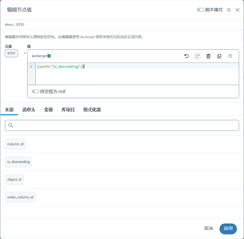Click the green ArcScript validation checkmark

coord(49,56)
